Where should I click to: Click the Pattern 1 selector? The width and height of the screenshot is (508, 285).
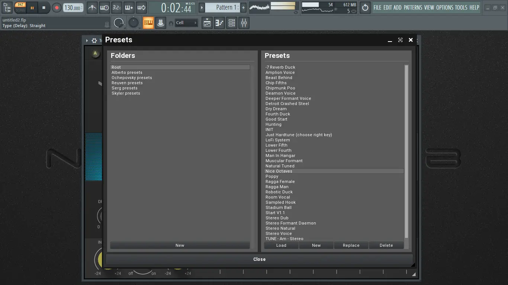(222, 7)
